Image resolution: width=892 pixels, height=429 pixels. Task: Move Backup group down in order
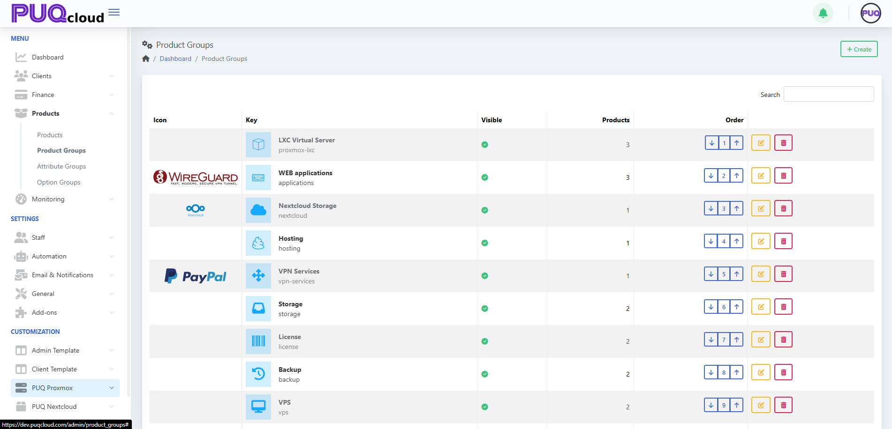click(x=711, y=372)
